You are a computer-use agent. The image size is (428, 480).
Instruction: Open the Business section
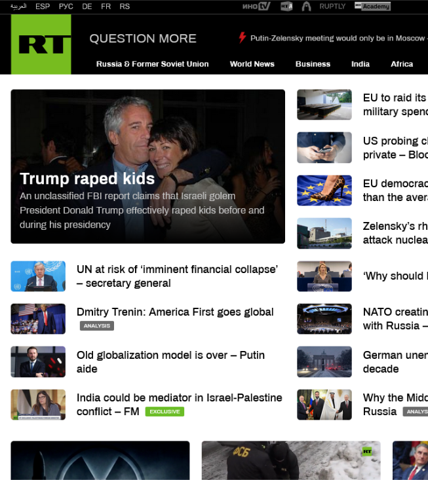pos(313,64)
